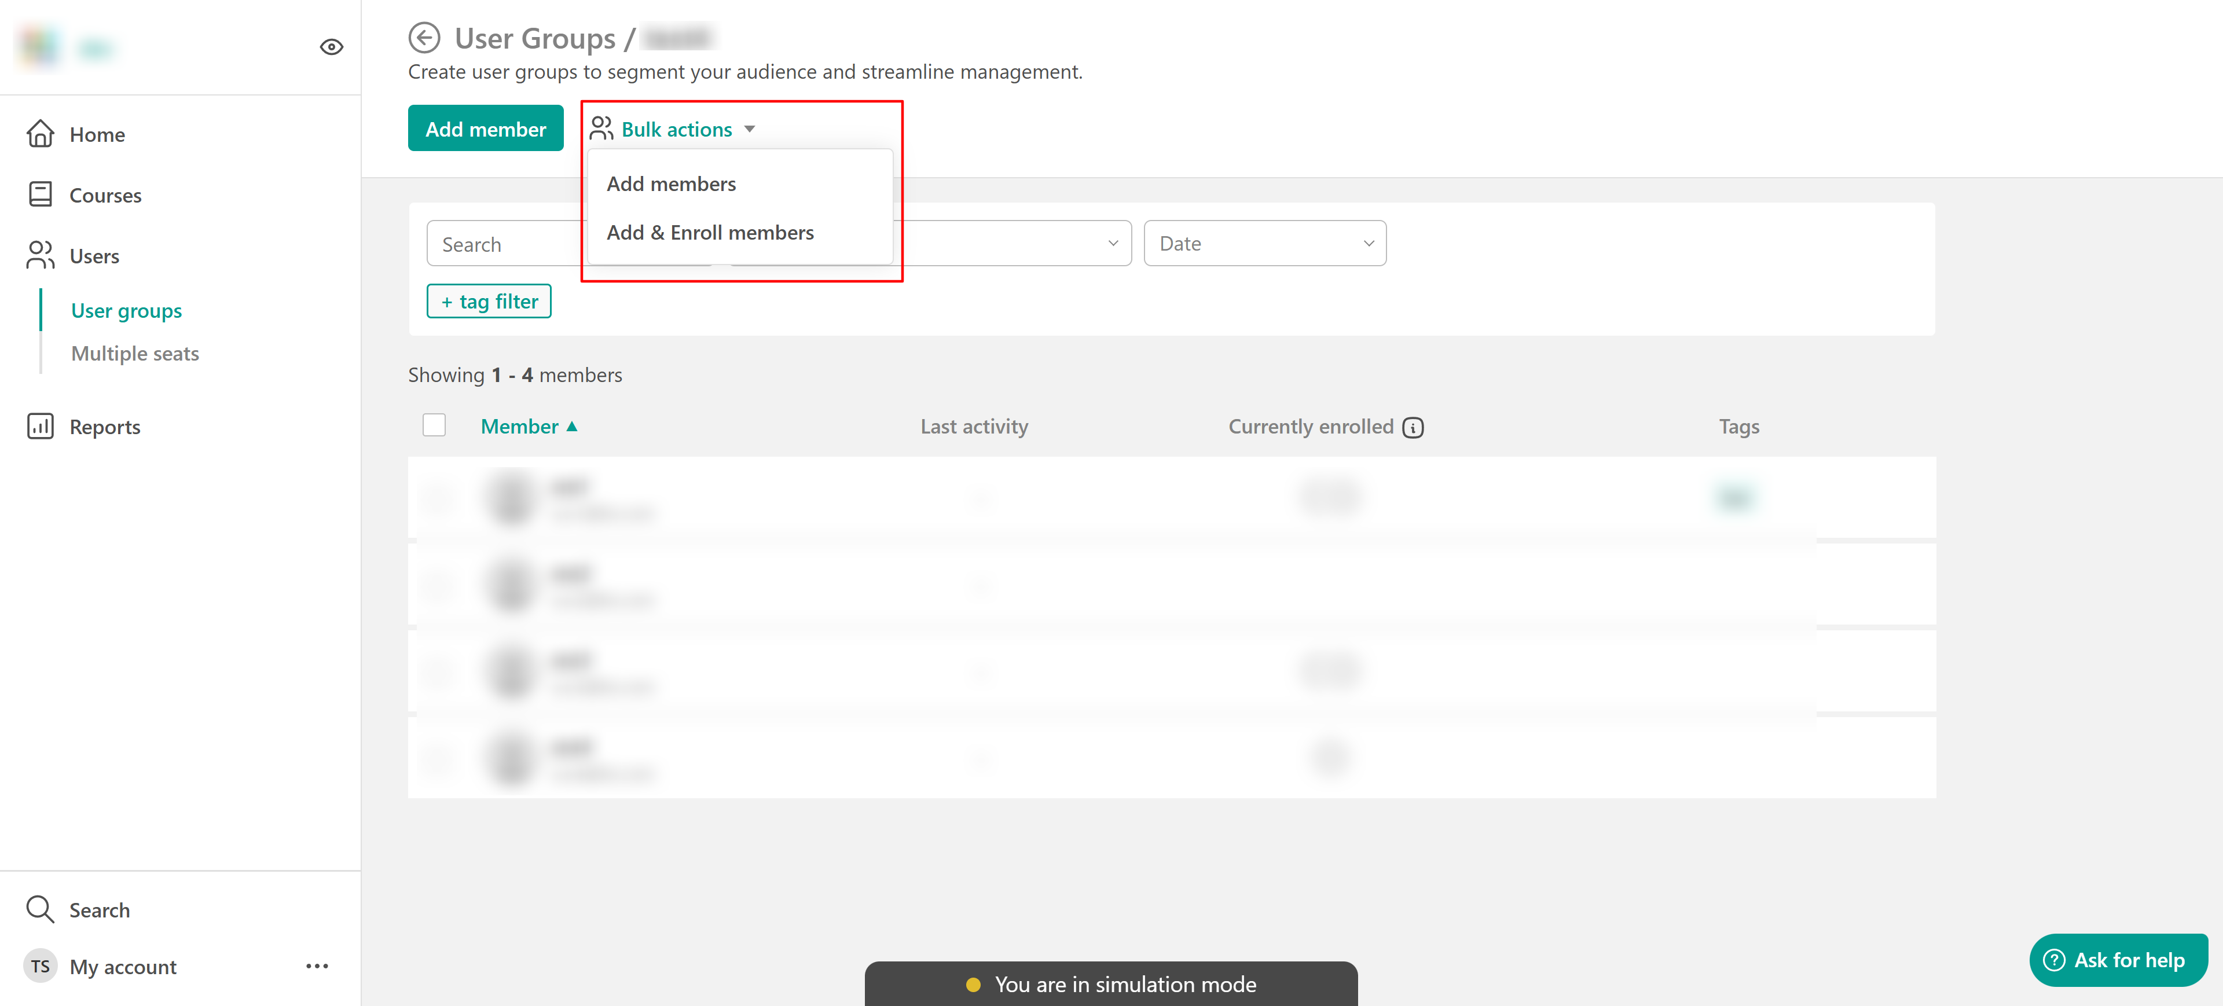Check the select-all members checkbox
Image resolution: width=2223 pixels, height=1006 pixels.
click(434, 425)
